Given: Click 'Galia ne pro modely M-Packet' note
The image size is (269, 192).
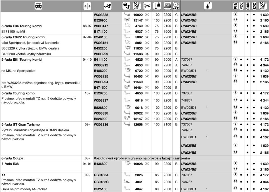Looking at the screenshot, I should click(x=24, y=189).
